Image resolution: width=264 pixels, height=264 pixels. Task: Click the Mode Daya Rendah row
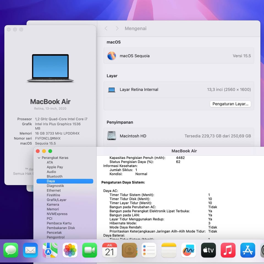pos(163,227)
